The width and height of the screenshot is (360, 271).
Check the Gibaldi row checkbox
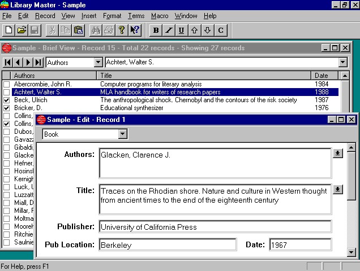(x=7, y=147)
